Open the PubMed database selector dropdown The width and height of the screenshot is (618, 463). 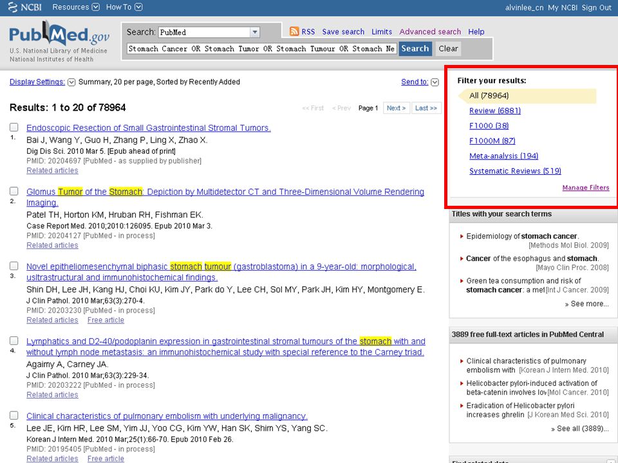click(x=255, y=32)
